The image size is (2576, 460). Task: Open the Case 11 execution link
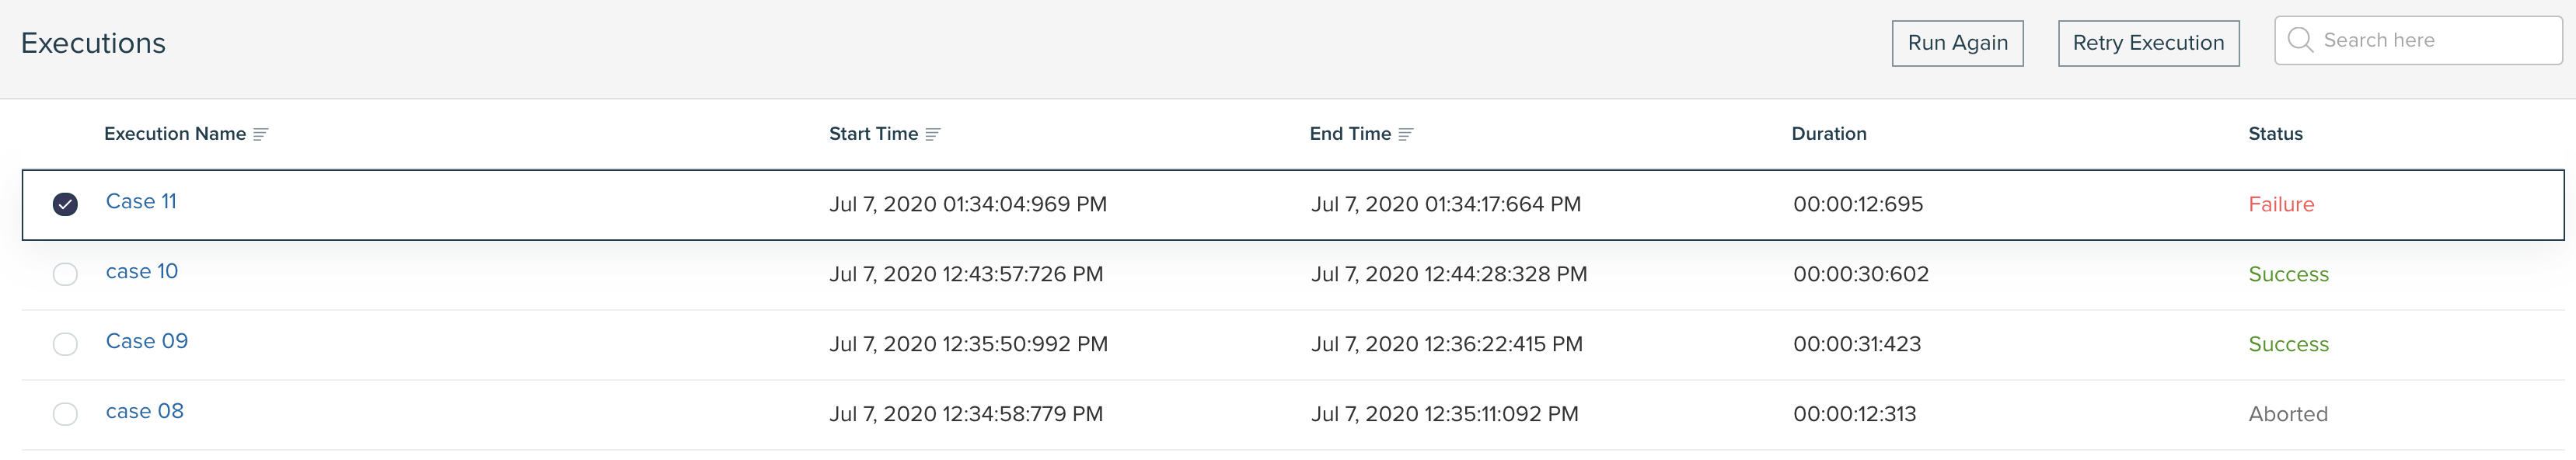[141, 201]
